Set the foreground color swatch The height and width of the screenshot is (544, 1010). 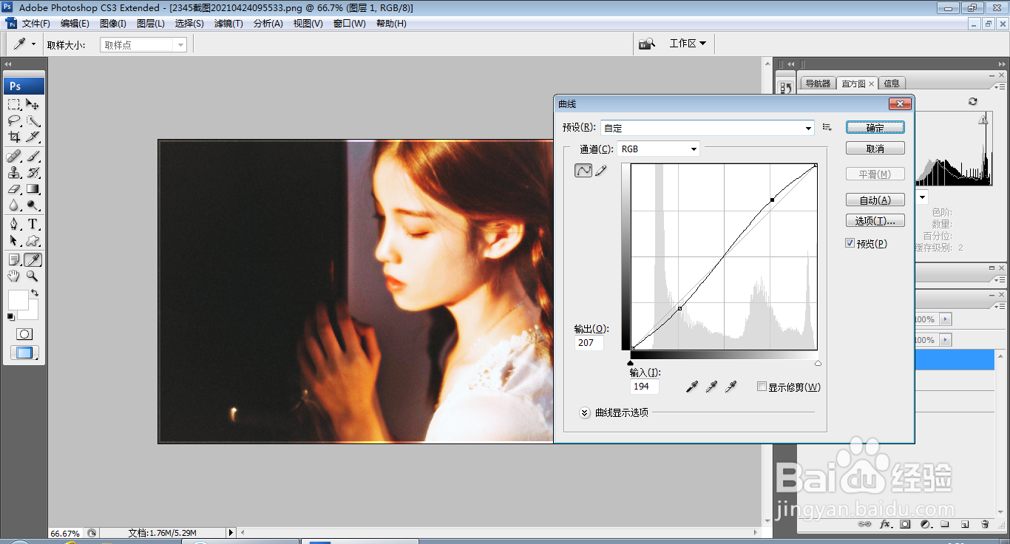click(17, 299)
